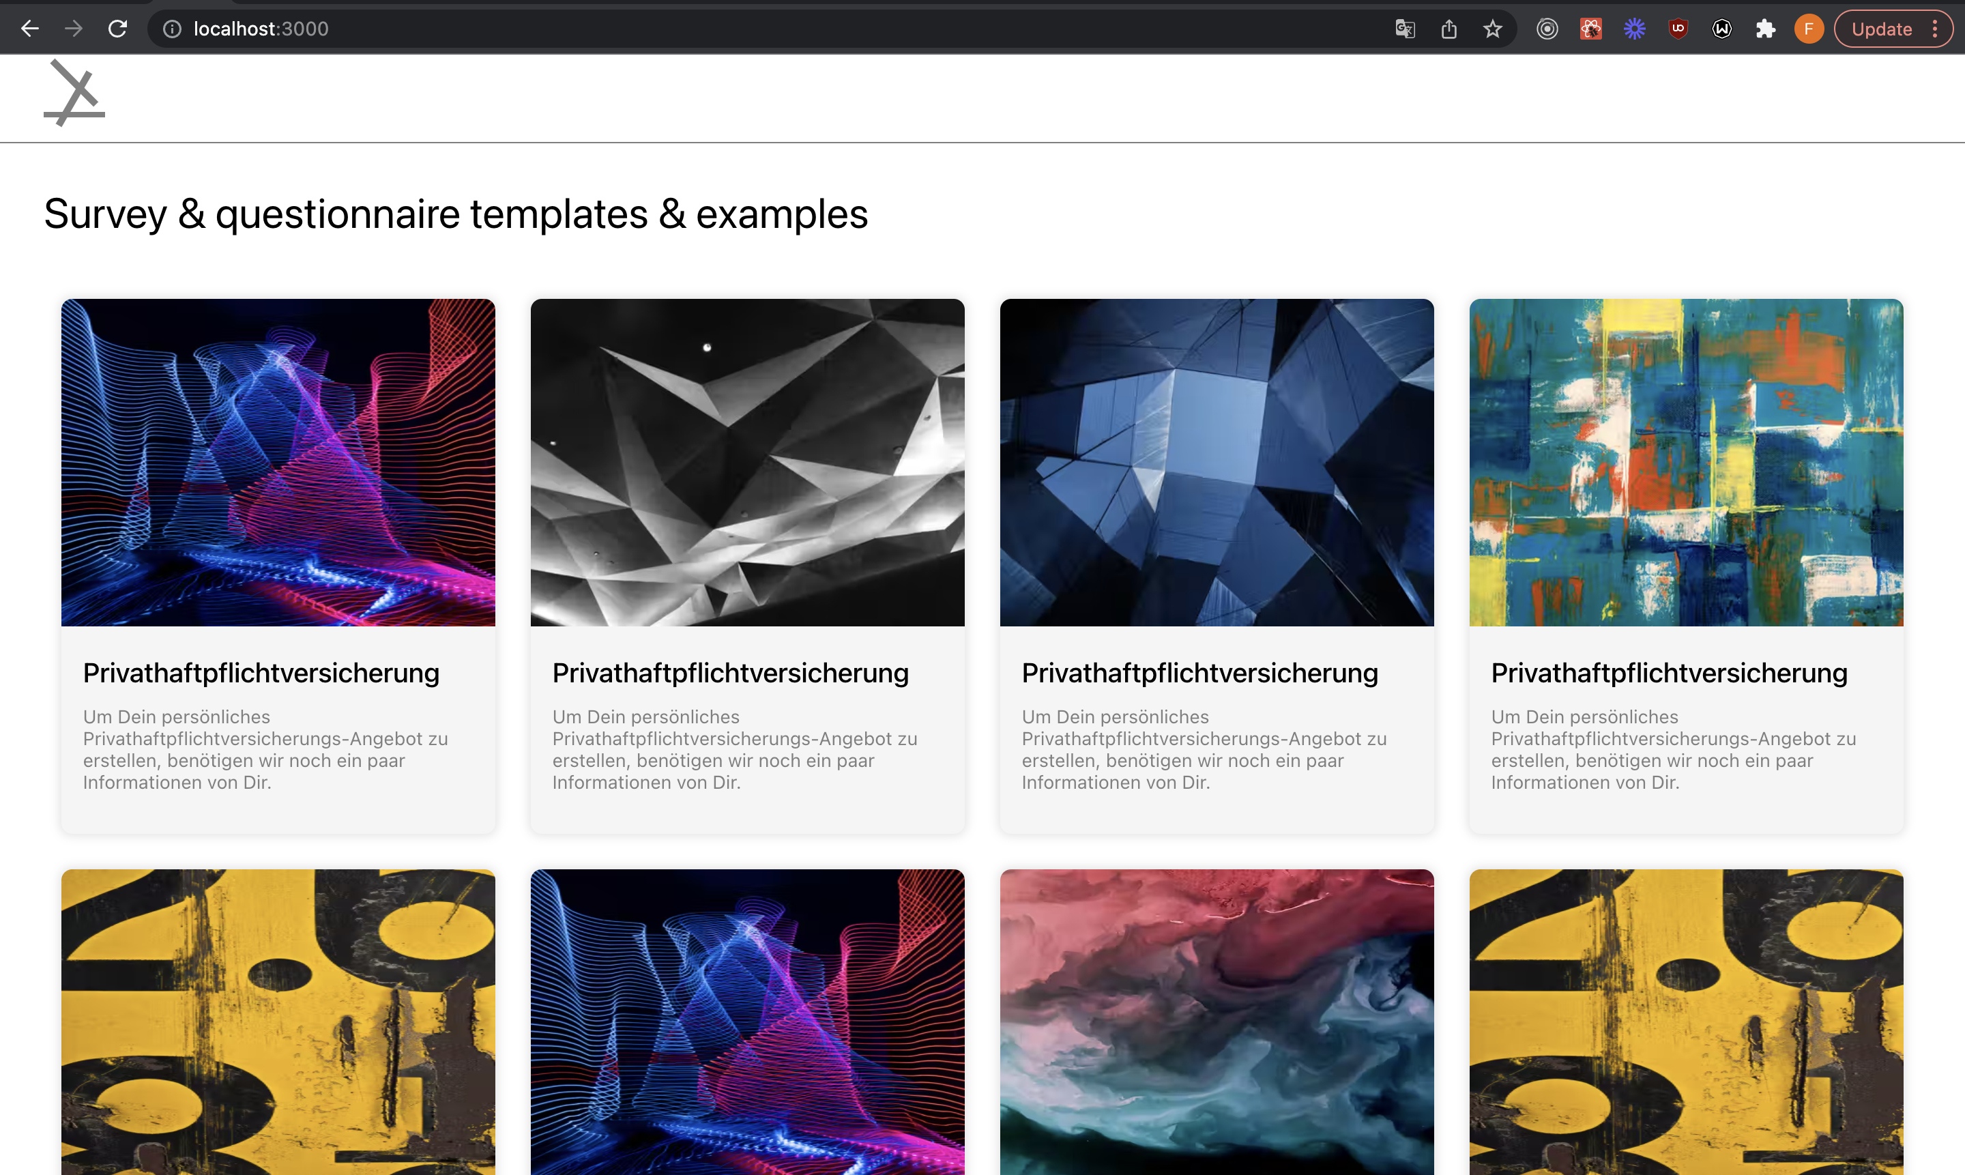Open the three-dot Chrome menu
The width and height of the screenshot is (1965, 1175).
pyautogui.click(x=1935, y=29)
